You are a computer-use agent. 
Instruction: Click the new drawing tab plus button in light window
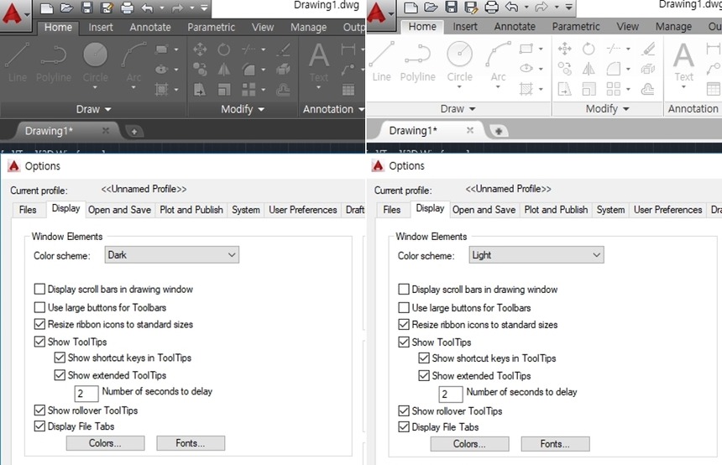coord(499,131)
